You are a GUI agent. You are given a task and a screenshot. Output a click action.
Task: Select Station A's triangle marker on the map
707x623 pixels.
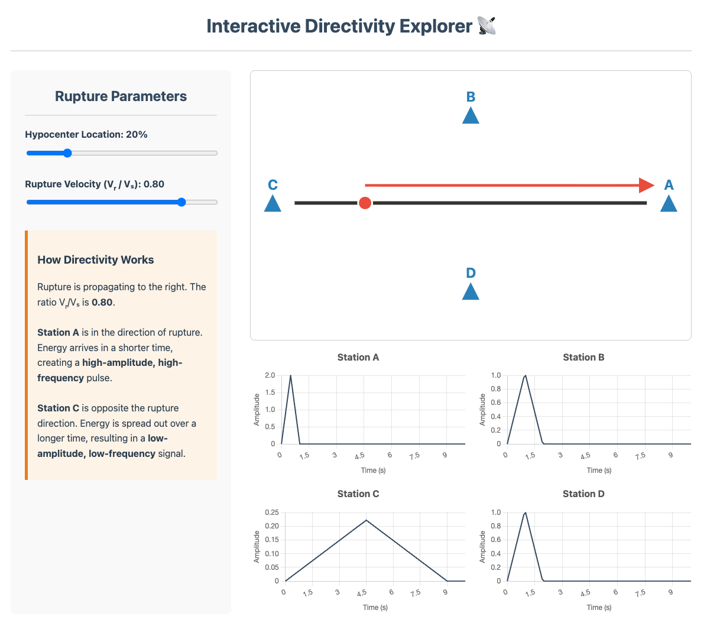click(669, 204)
